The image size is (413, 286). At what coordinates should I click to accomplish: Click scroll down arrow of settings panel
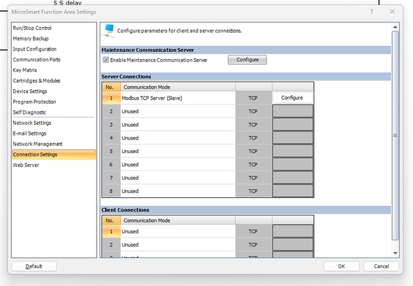(x=395, y=253)
